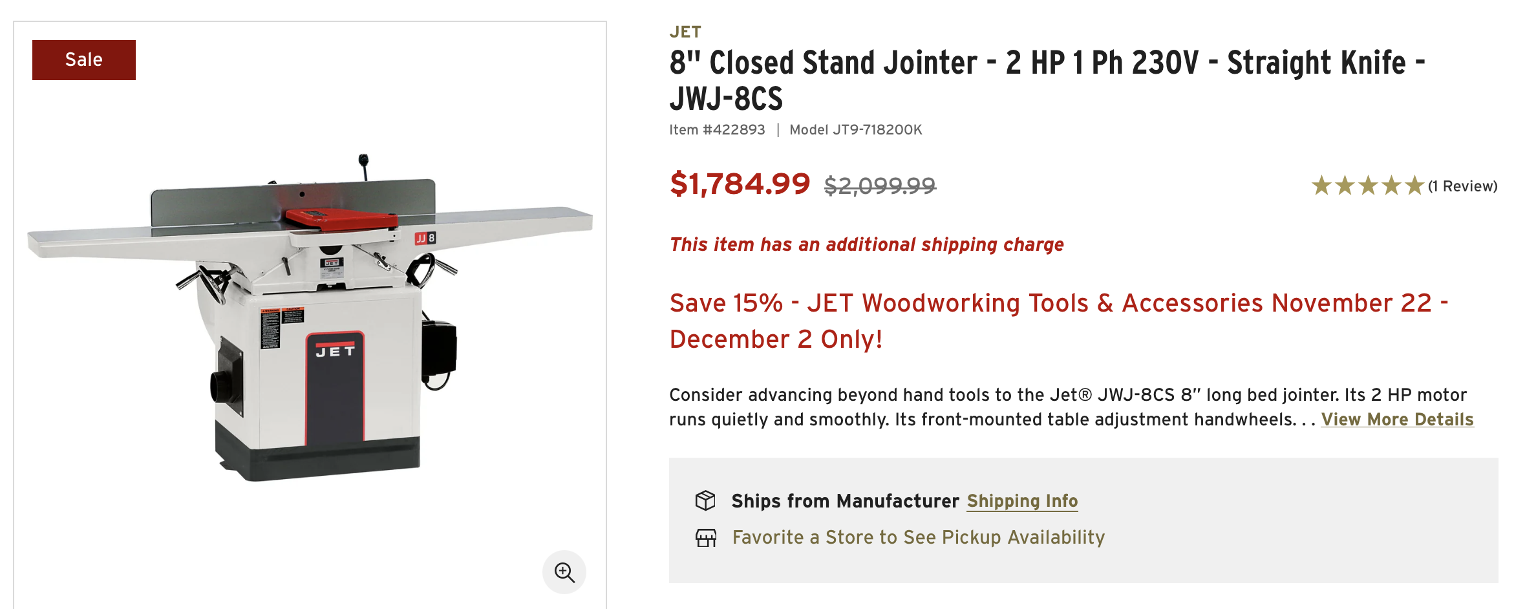1536x609 pixels.
Task: Click the jointer product photo
Action: coord(310,317)
